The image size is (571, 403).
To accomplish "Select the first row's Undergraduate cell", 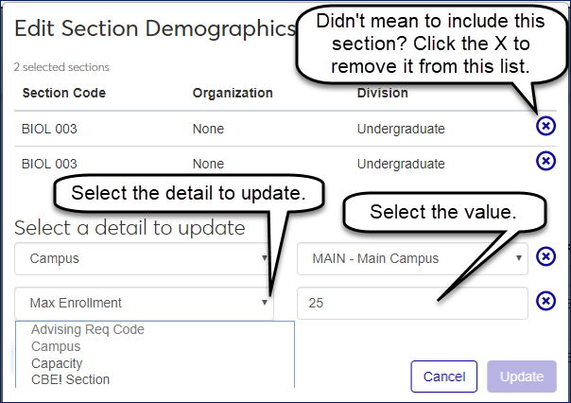I will [x=400, y=129].
